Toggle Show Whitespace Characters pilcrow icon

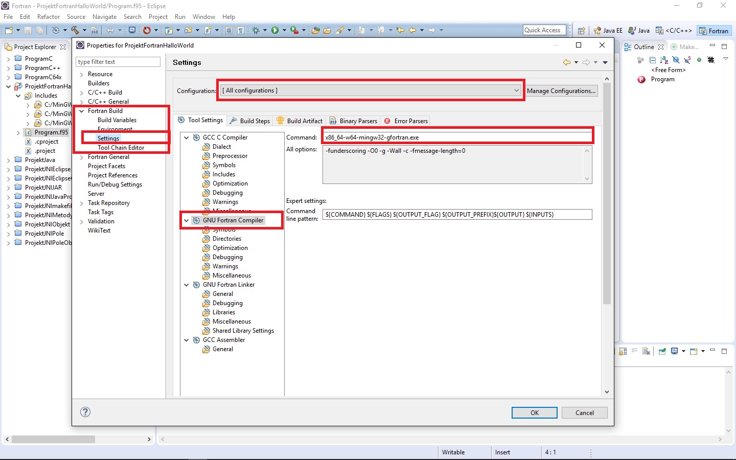[x=240, y=31]
